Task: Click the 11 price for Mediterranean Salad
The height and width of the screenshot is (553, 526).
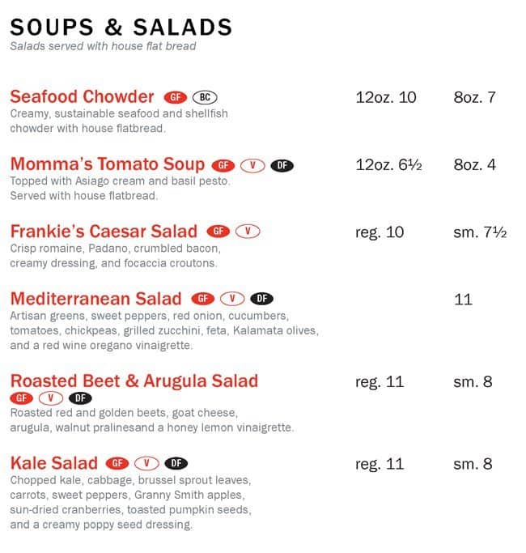Action: pos(463,300)
